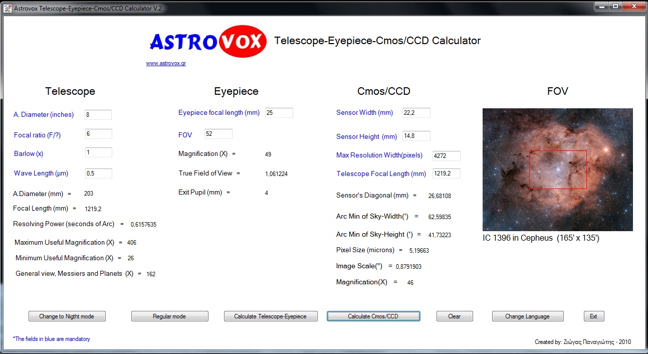
Task: Run Calculate Telescope-Eyepiece
Action: point(270,316)
